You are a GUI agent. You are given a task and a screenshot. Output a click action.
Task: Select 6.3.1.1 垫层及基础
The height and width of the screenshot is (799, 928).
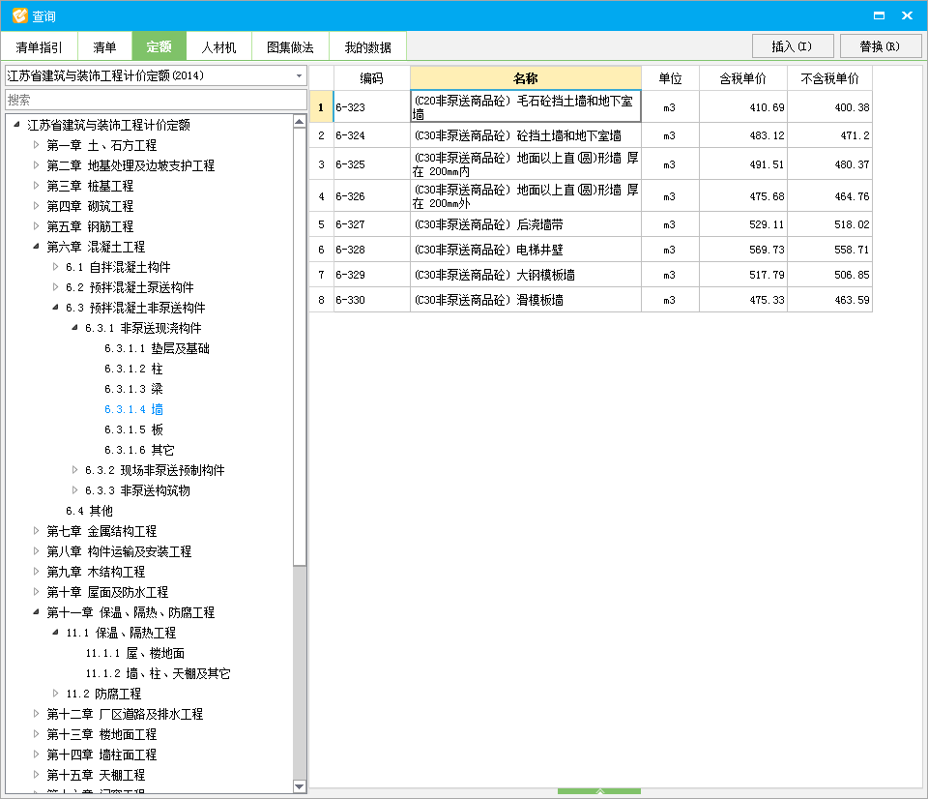(x=157, y=348)
